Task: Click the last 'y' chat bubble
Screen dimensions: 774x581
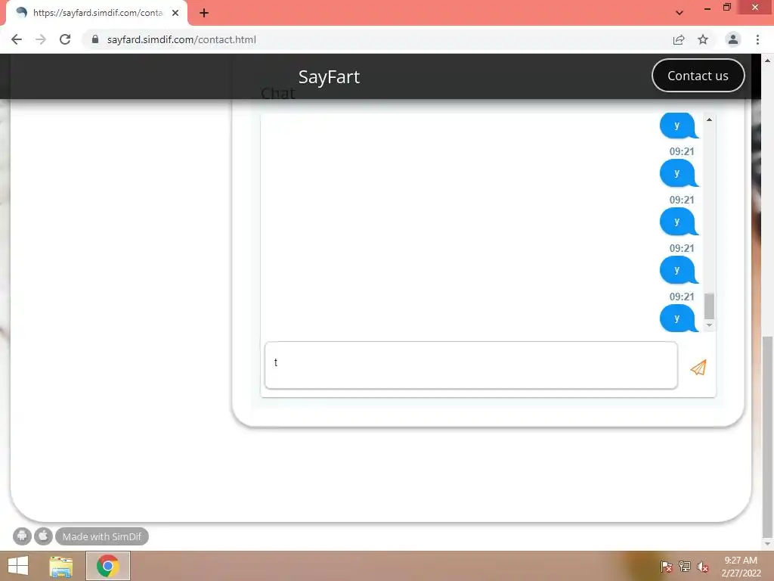Action: click(680, 318)
